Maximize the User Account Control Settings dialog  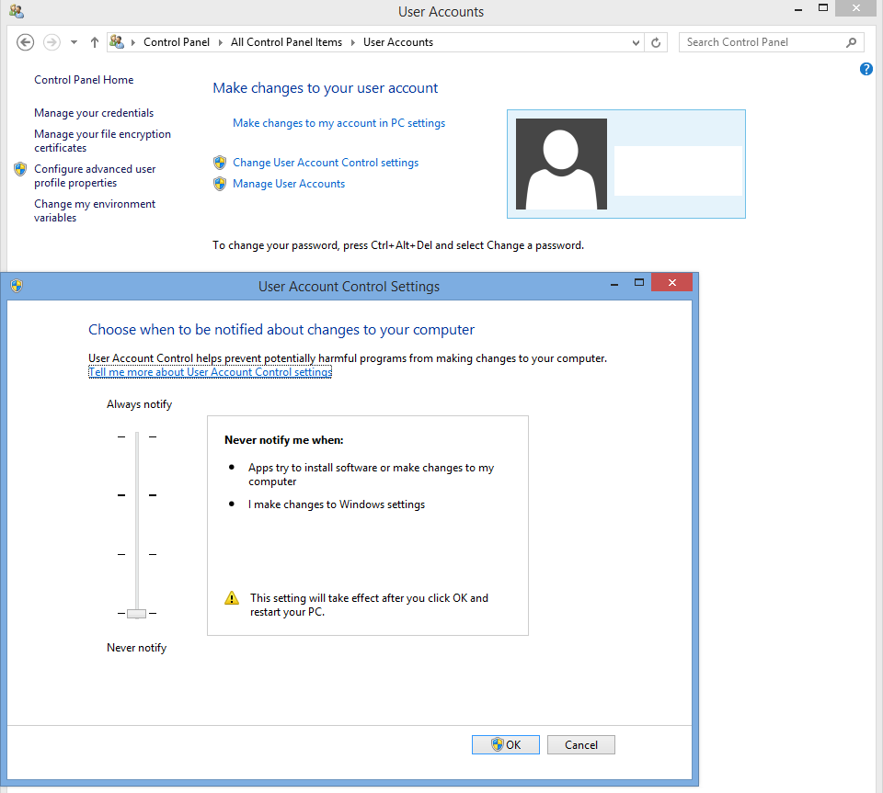tap(639, 283)
